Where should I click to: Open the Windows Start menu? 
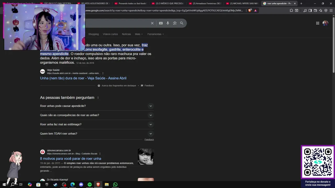point(4,185)
